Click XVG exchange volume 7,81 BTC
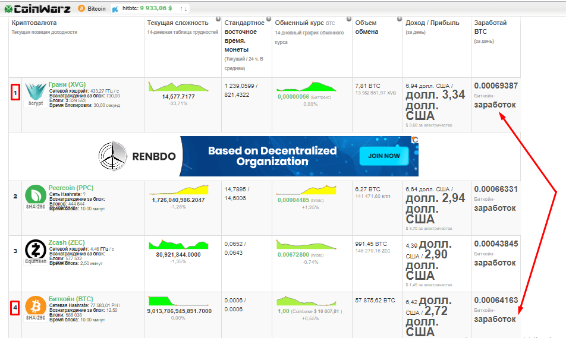Image resolution: width=566 pixels, height=338 pixels. tap(367, 86)
